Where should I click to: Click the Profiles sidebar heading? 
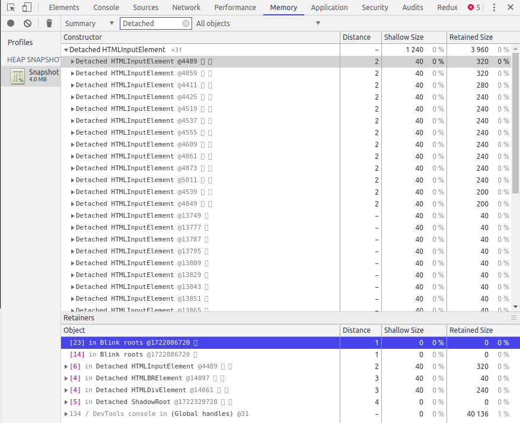pyautogui.click(x=20, y=43)
